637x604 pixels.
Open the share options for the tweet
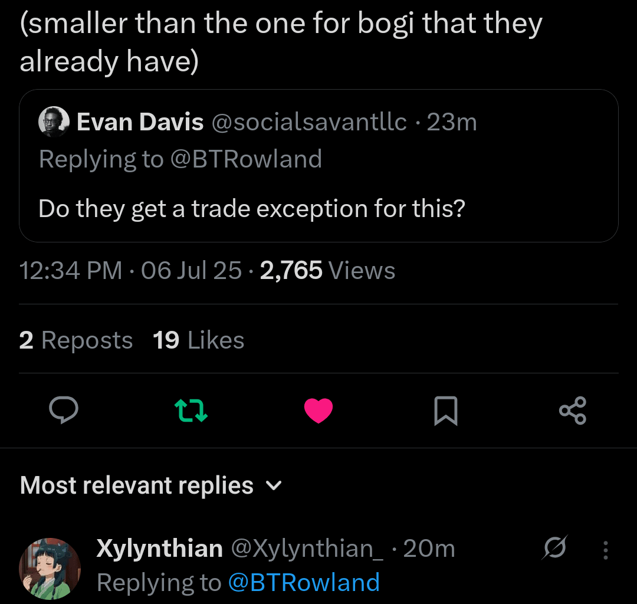coord(573,411)
